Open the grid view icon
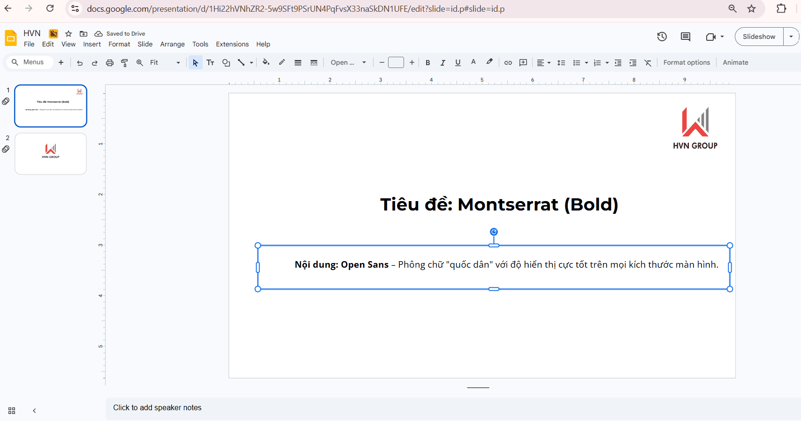Viewport: 801px width, 421px height. 12,411
